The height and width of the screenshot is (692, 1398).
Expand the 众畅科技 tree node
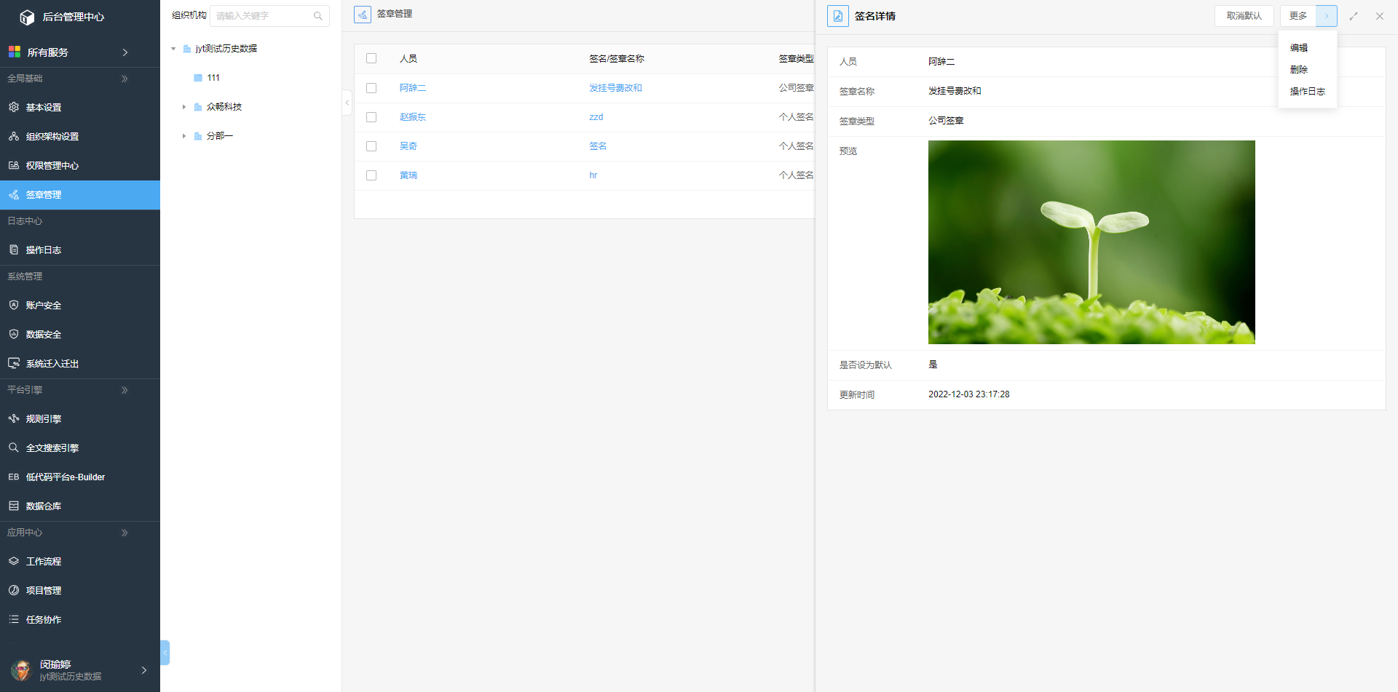coord(184,107)
